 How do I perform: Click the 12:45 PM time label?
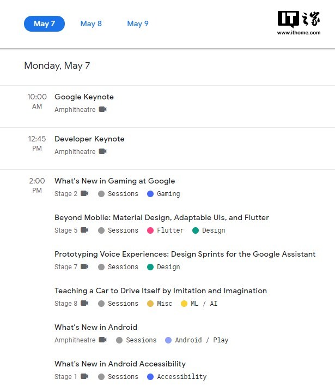(37, 144)
